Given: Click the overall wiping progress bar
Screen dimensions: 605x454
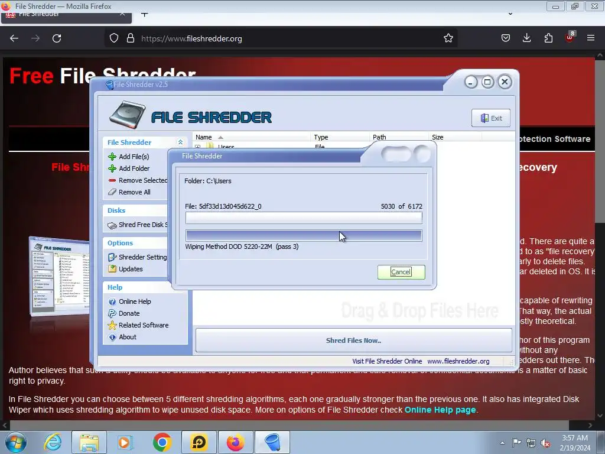Looking at the screenshot, I should tap(304, 235).
